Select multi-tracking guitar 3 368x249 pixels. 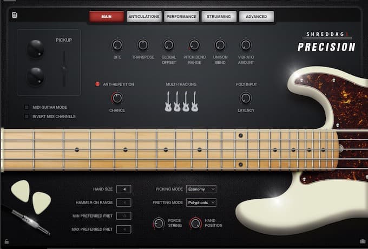coord(186,101)
